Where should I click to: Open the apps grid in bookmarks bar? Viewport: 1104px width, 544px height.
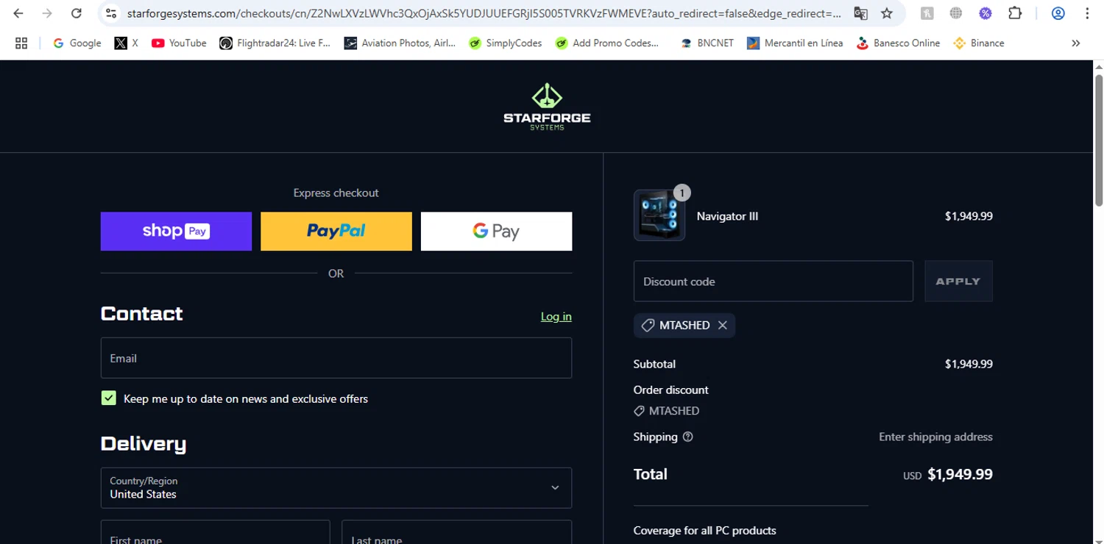21,43
